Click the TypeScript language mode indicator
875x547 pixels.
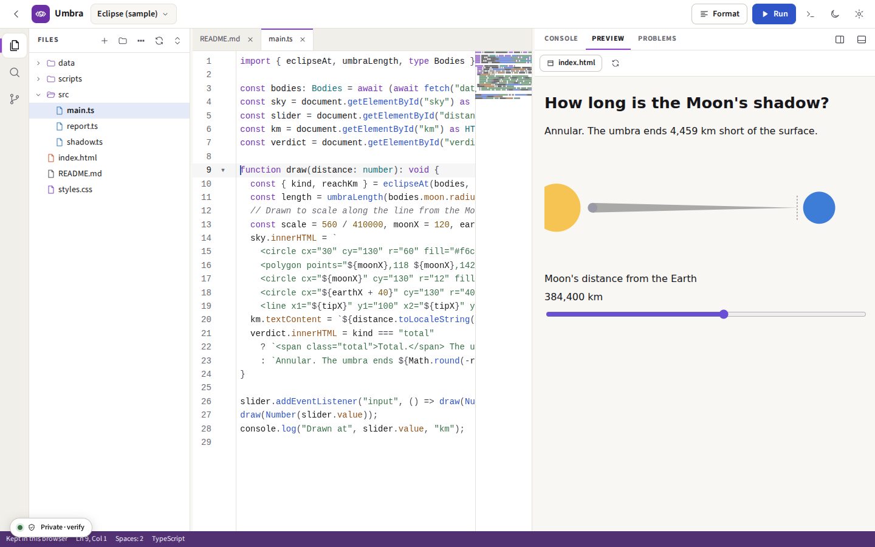[168, 538]
